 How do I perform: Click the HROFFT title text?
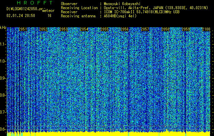[35, 3]
